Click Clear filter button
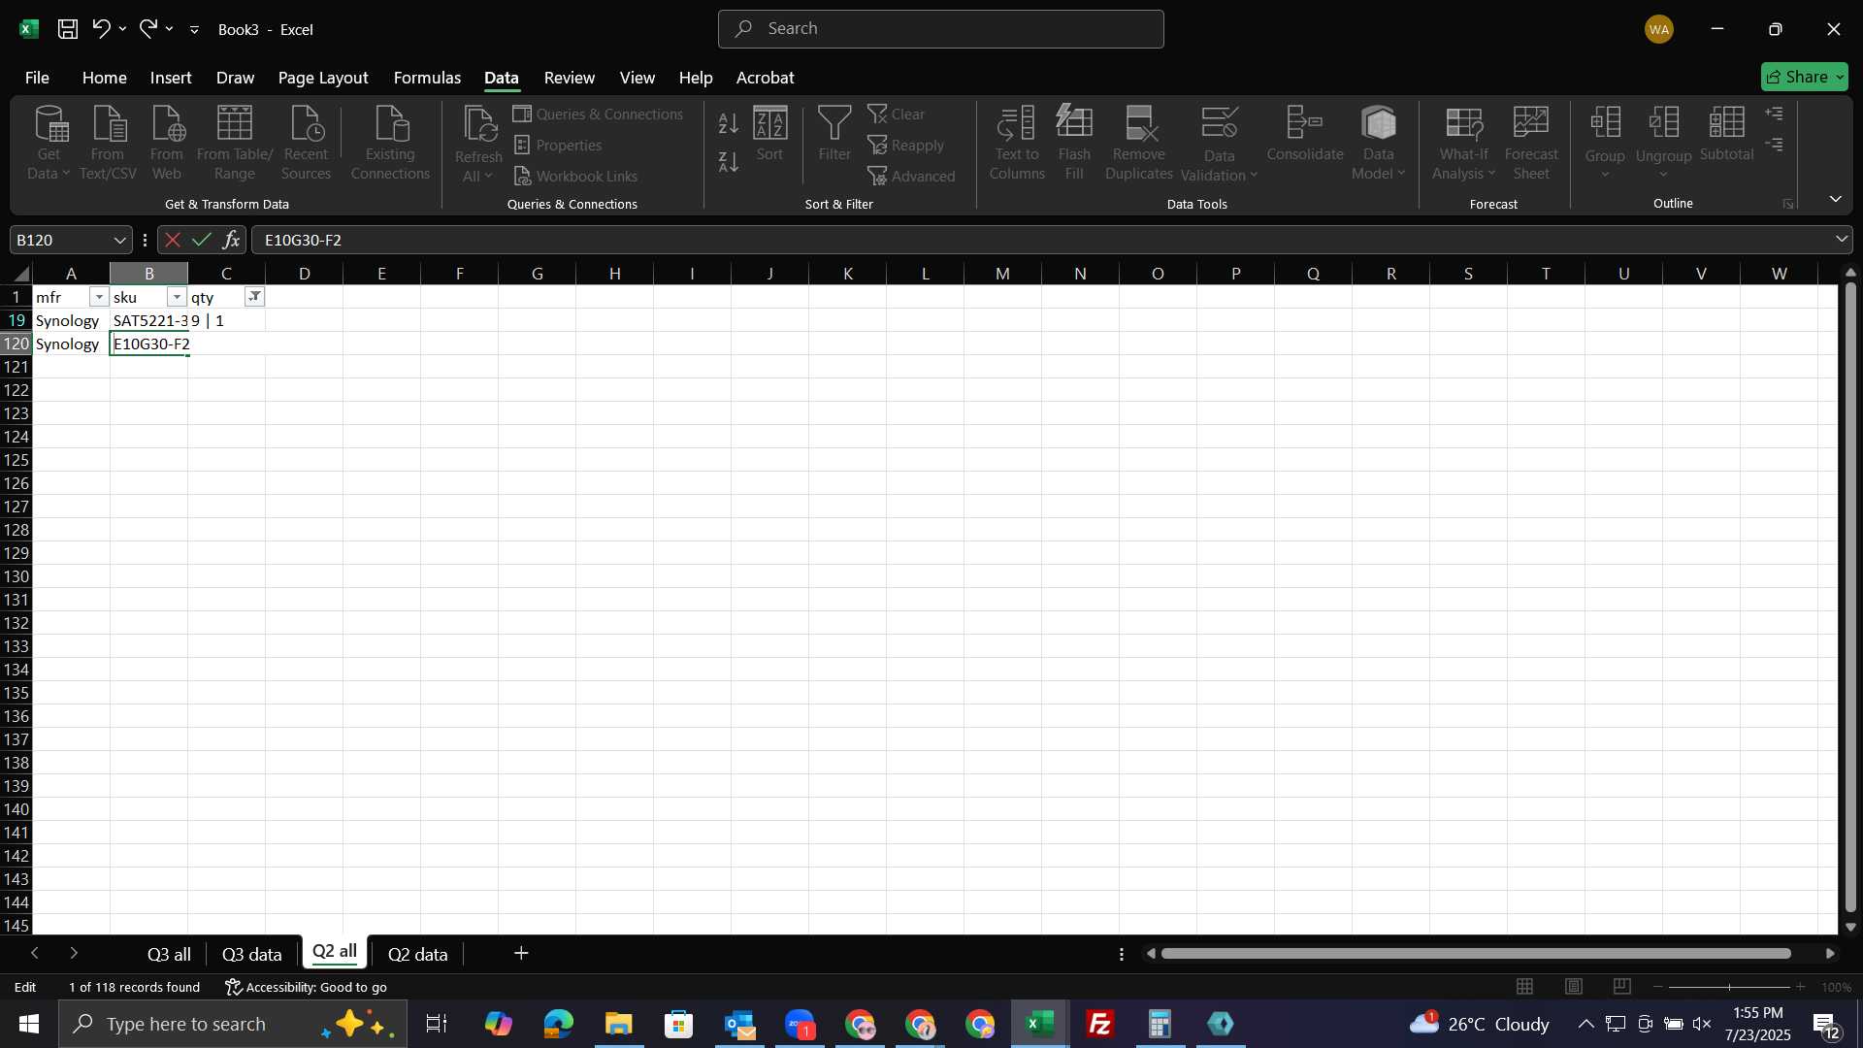 (897, 115)
